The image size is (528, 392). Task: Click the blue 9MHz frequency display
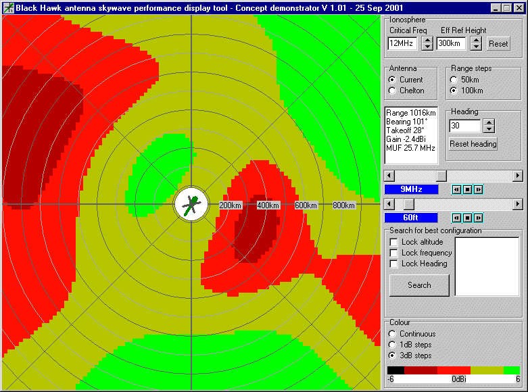coord(411,189)
